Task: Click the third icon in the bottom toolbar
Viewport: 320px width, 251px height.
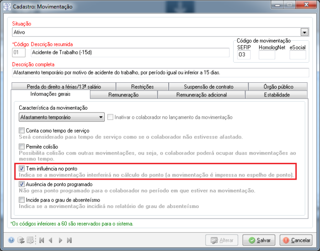Action: [30, 240]
